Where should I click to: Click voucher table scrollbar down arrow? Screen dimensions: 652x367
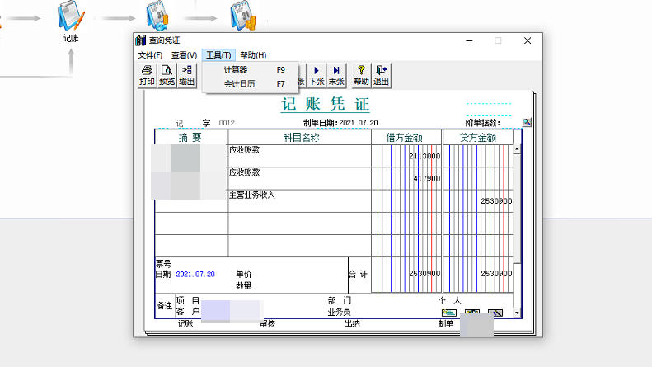517,313
